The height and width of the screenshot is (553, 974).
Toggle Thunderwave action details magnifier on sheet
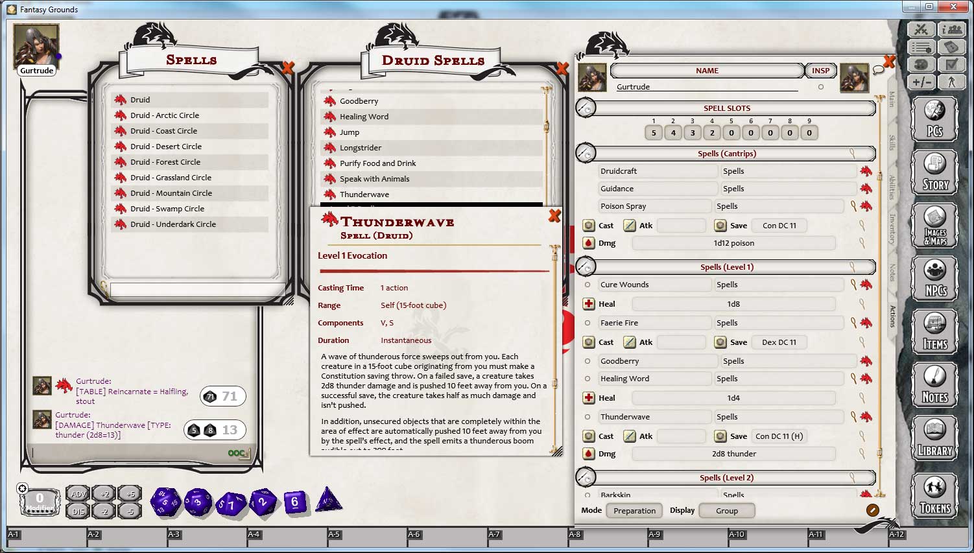click(853, 417)
